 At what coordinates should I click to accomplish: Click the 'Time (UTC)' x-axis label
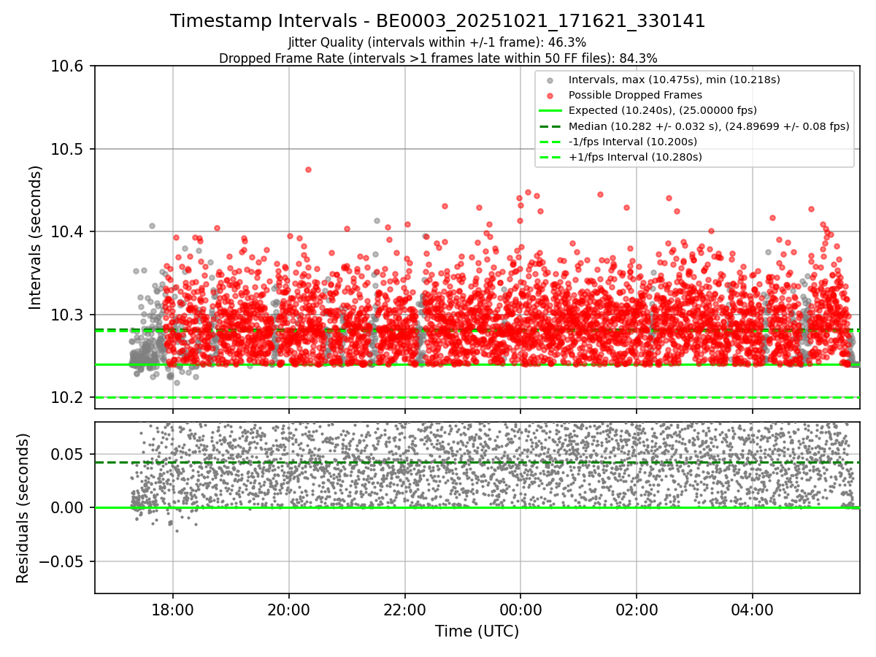point(477,631)
